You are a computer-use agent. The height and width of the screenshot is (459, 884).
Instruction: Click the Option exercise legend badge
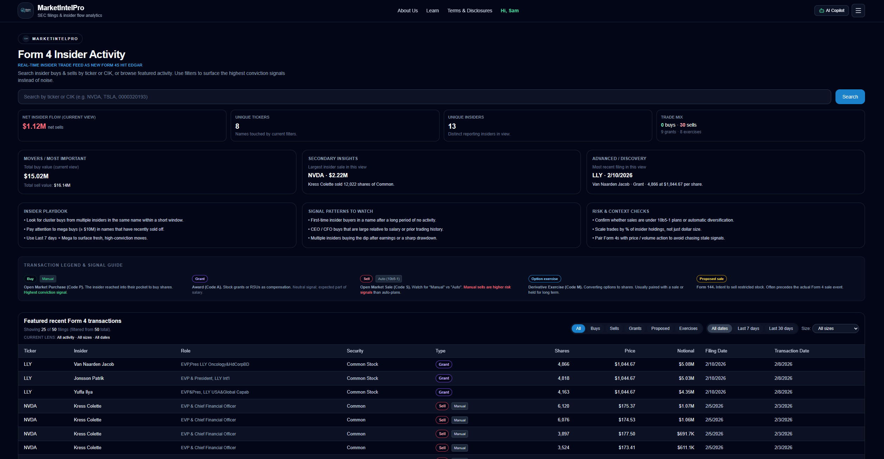[x=544, y=279]
